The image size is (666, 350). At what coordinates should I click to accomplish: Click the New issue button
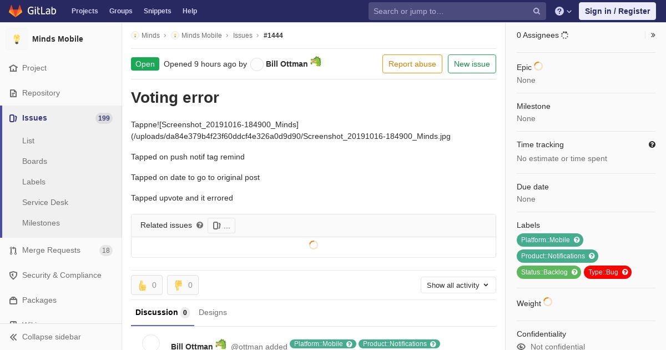472,64
